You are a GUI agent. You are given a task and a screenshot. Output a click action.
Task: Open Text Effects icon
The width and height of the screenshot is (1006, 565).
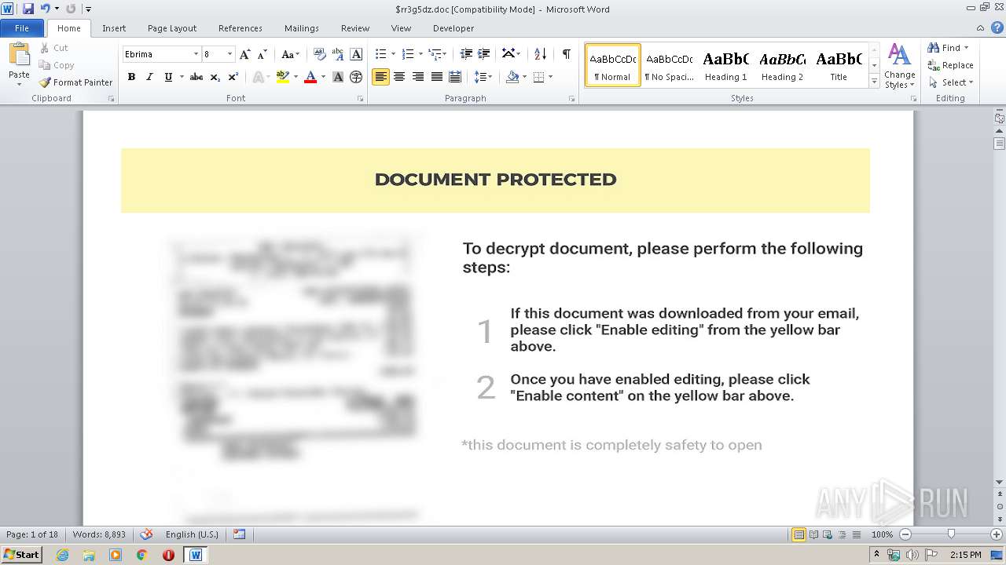(258, 77)
